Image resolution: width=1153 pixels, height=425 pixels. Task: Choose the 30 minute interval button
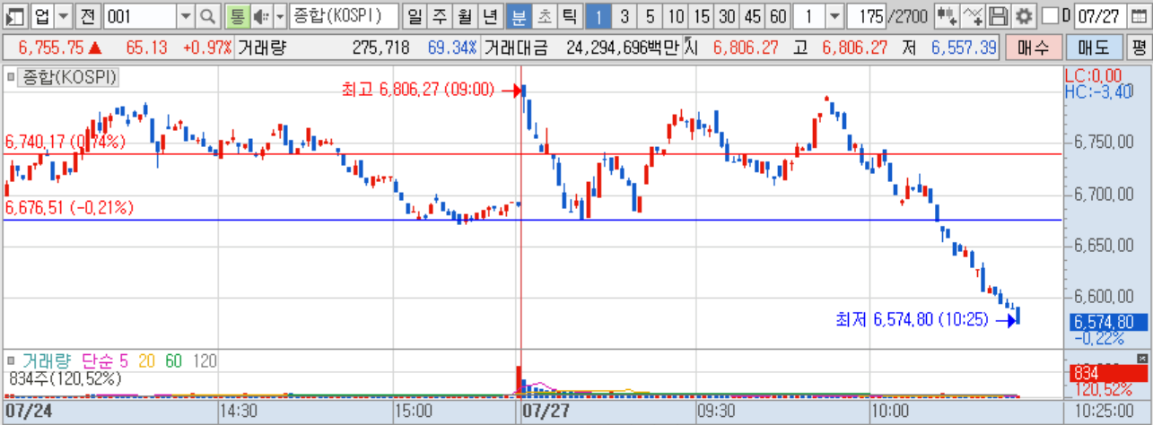[728, 15]
